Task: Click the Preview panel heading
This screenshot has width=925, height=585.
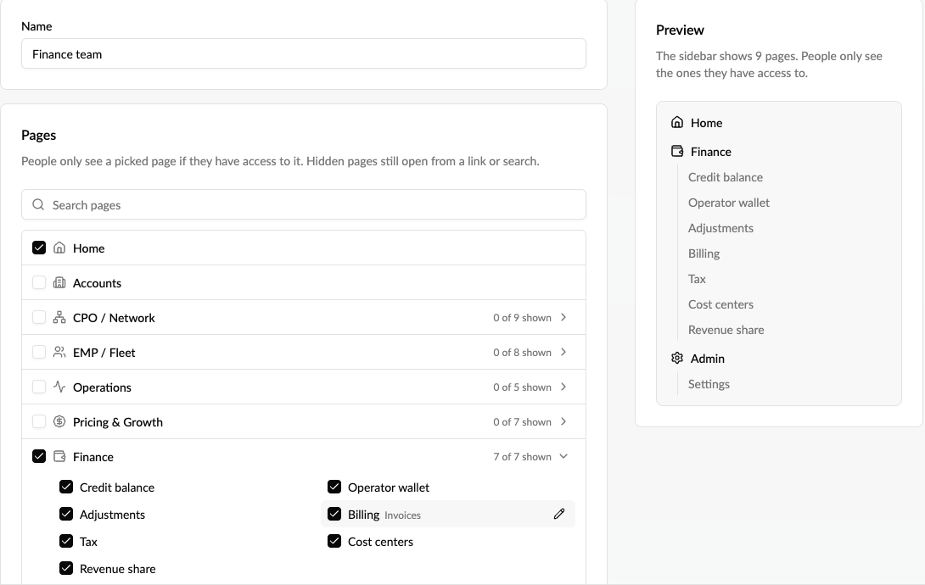Action: click(680, 30)
